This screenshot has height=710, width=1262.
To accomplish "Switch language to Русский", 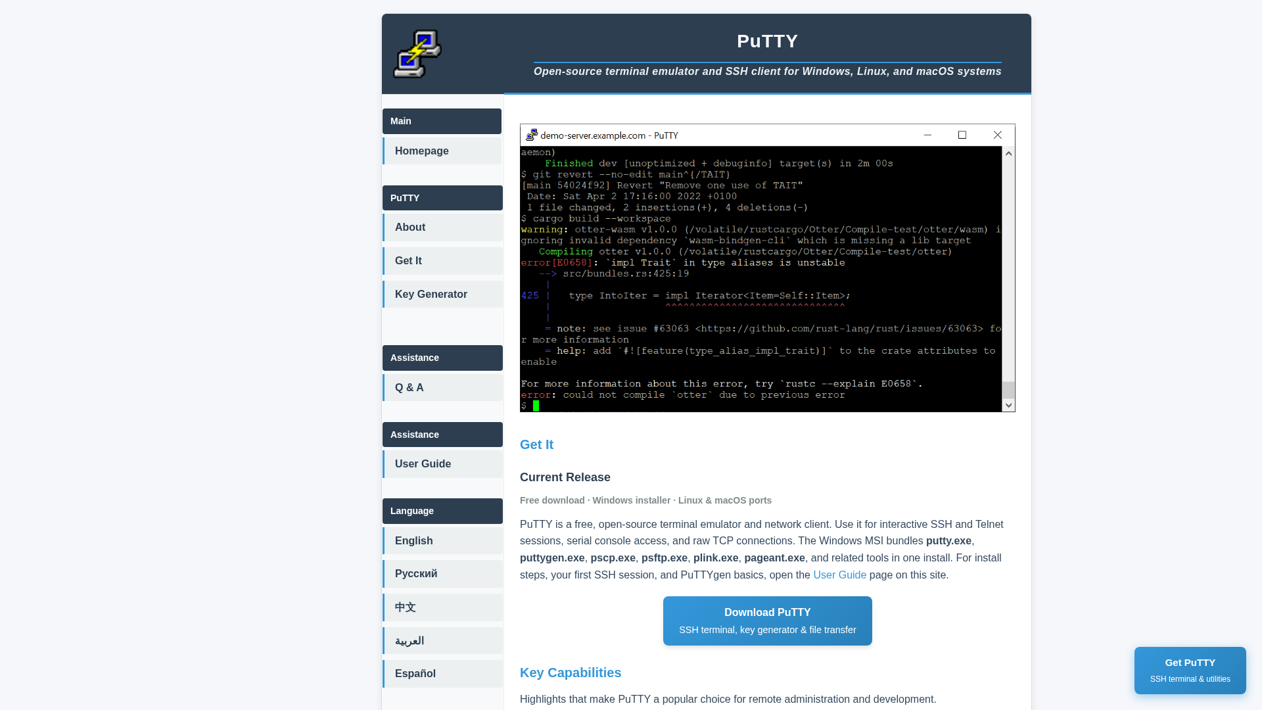I will pos(442,574).
